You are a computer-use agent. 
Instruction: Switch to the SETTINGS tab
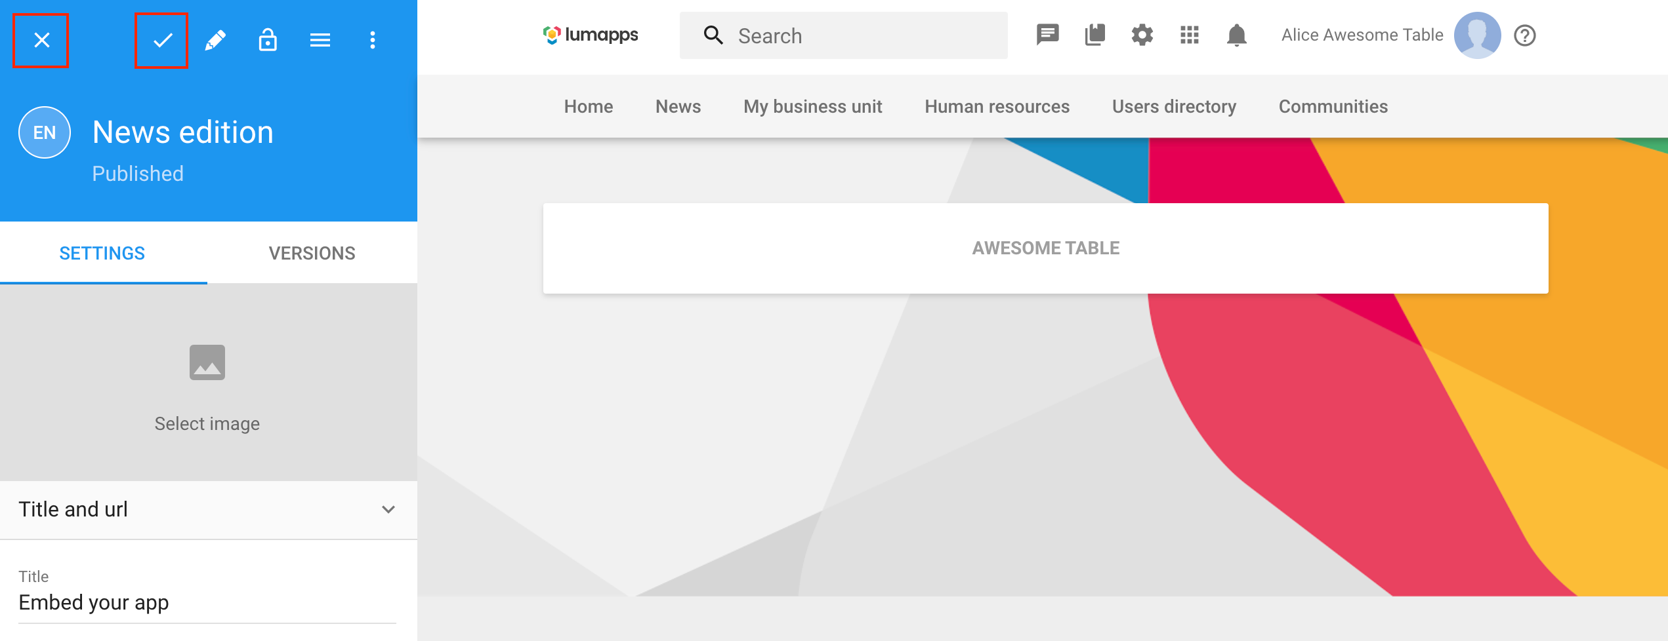pos(103,253)
